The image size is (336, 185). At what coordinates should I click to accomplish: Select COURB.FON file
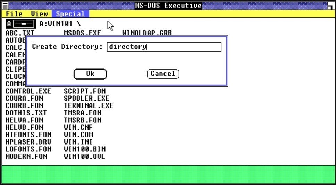(x=24, y=105)
